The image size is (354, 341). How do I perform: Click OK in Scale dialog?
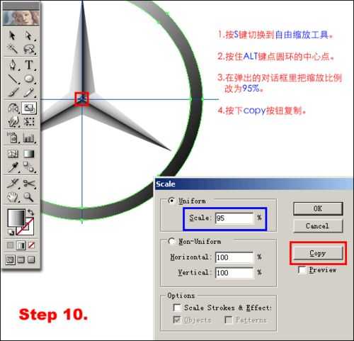click(x=318, y=208)
